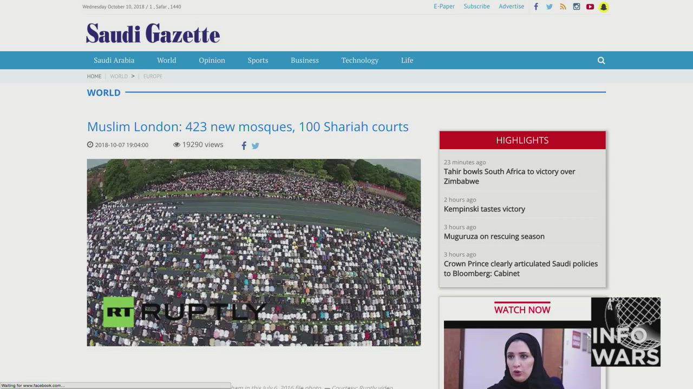Open the Technology menu item
This screenshot has height=389, width=693.
(359, 61)
